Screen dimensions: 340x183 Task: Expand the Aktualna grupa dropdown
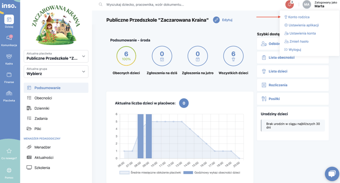[x=56, y=72]
